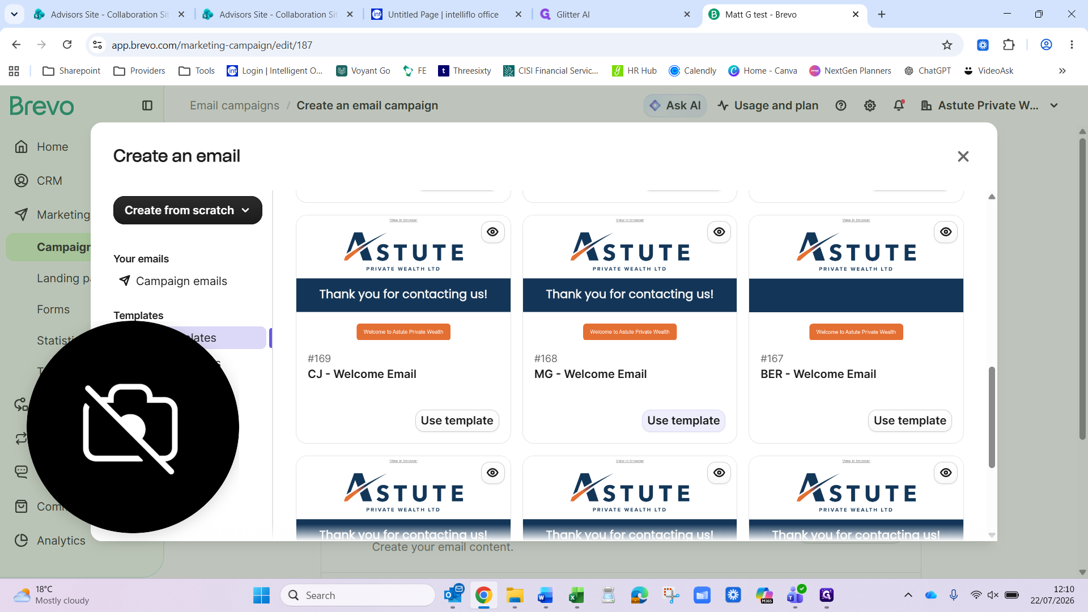Open the Chrome extensions puzzle icon
Screen dimensions: 1088x612
[x=1009, y=45]
